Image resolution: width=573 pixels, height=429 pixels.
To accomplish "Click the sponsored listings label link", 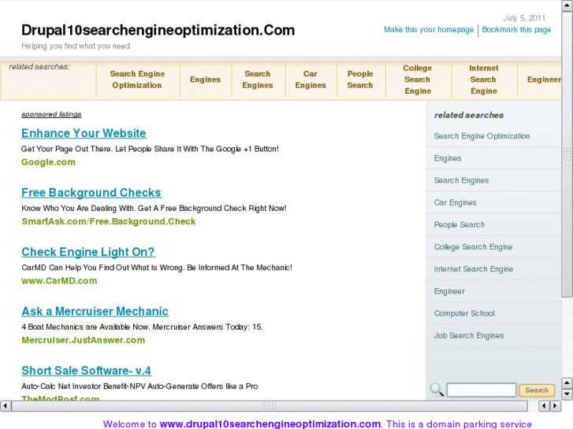I will (x=51, y=114).
